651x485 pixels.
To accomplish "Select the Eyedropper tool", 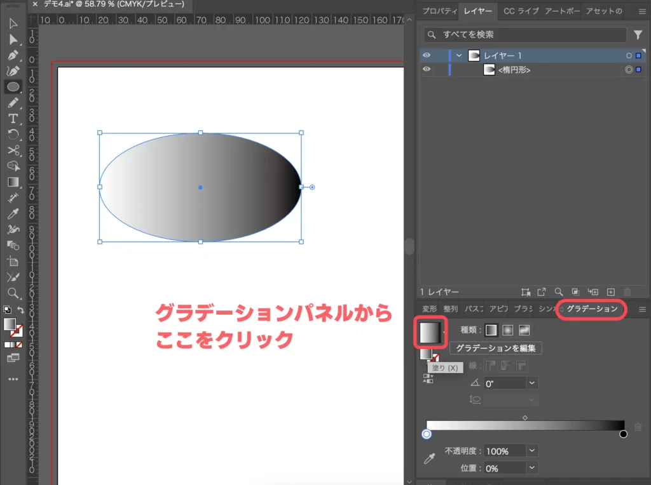I will coord(13,214).
